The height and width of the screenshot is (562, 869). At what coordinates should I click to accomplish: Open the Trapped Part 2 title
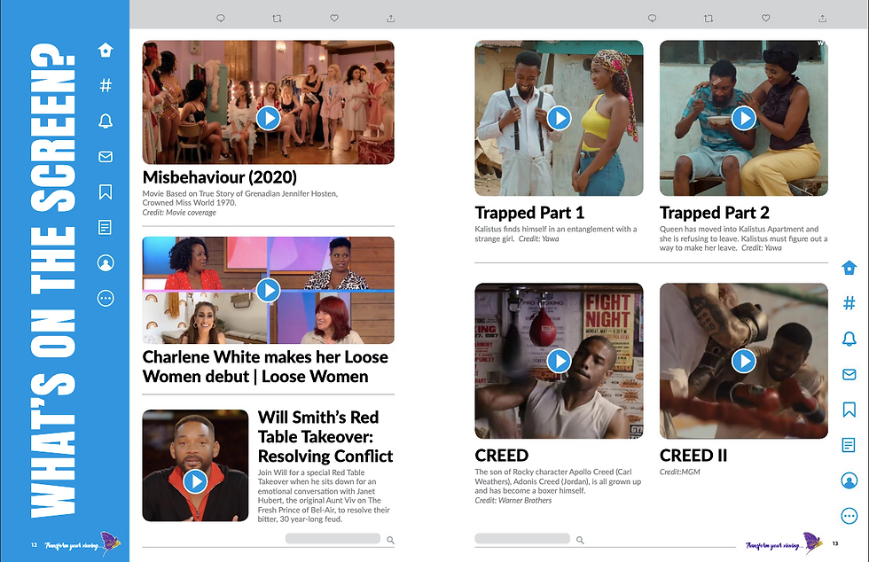coord(715,213)
